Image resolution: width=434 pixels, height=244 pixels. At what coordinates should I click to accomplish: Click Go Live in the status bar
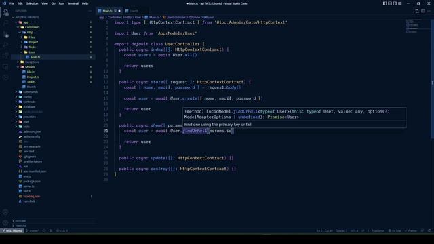(x=395, y=230)
